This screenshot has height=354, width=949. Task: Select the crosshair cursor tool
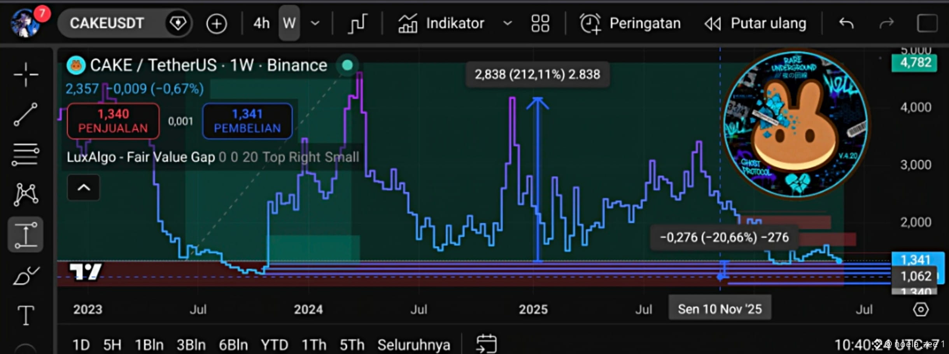click(x=26, y=74)
